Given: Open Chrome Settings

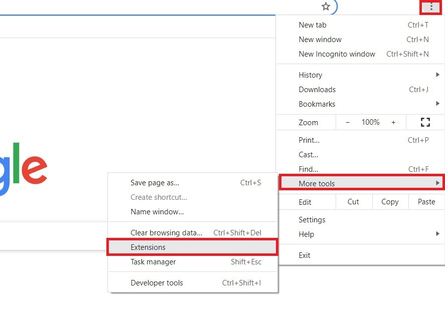Looking at the screenshot, I should (x=312, y=220).
